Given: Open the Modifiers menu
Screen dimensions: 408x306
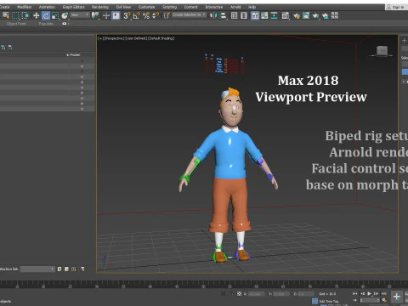Looking at the screenshot, I should (x=25, y=7).
